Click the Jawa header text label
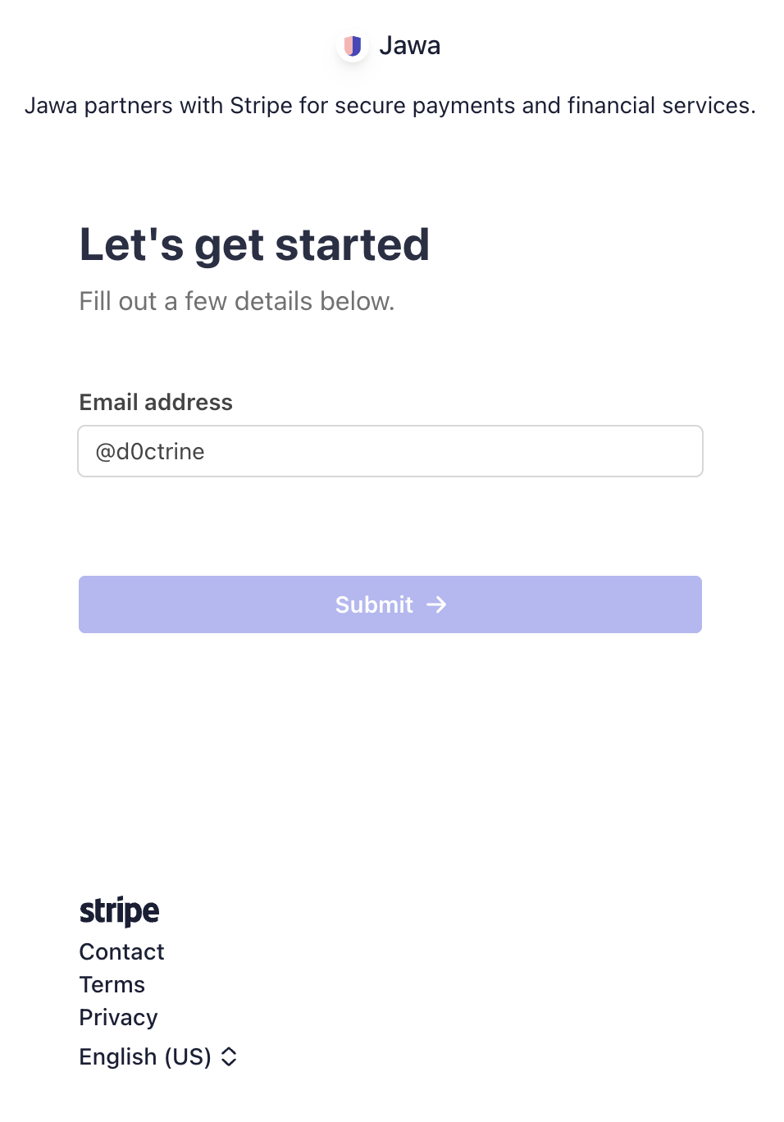 point(410,46)
